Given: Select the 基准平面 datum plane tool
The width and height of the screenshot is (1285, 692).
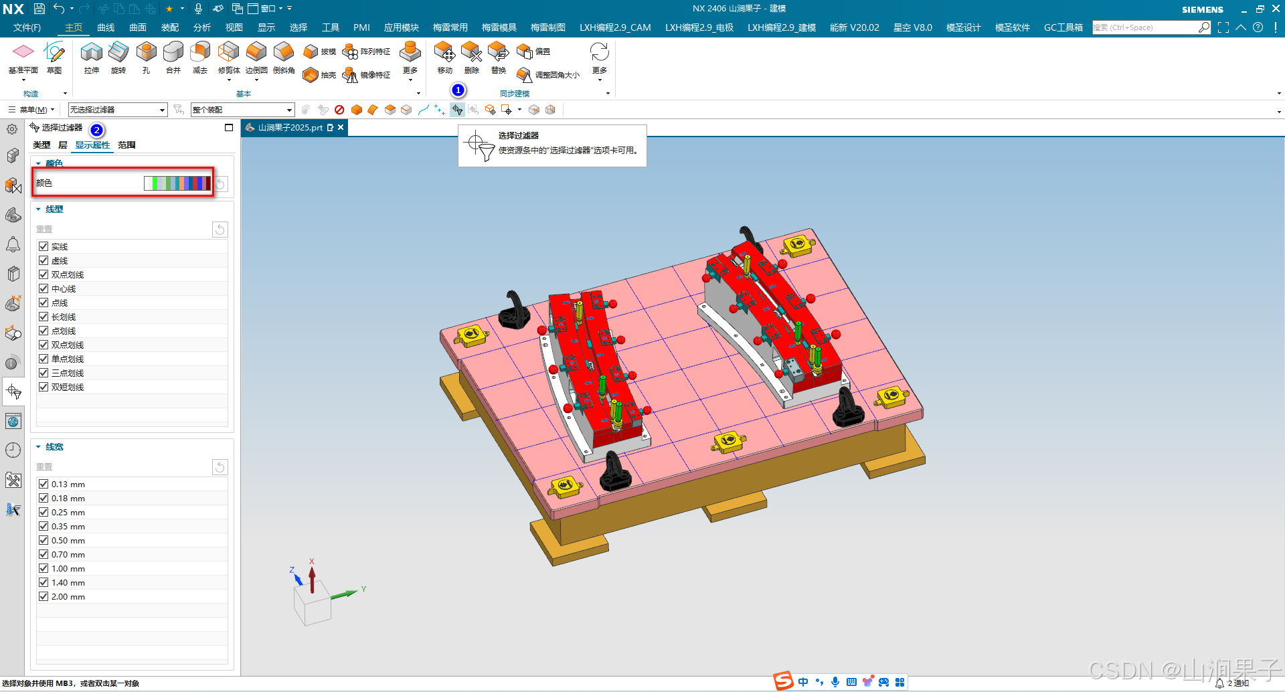Looking at the screenshot, I should [23, 58].
